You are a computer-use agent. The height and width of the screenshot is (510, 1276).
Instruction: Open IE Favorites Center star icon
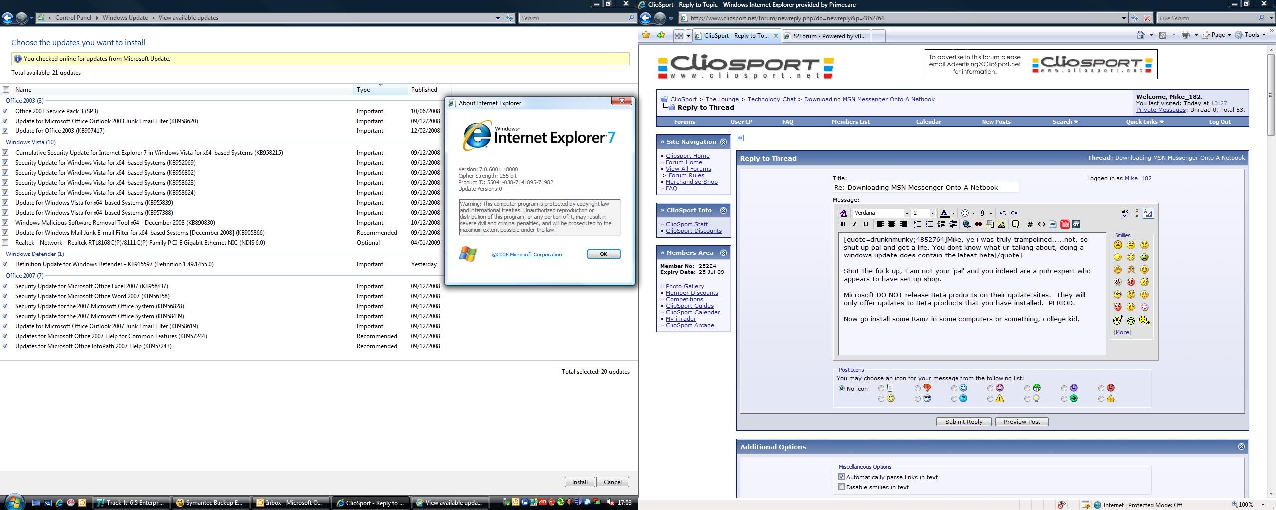point(646,35)
